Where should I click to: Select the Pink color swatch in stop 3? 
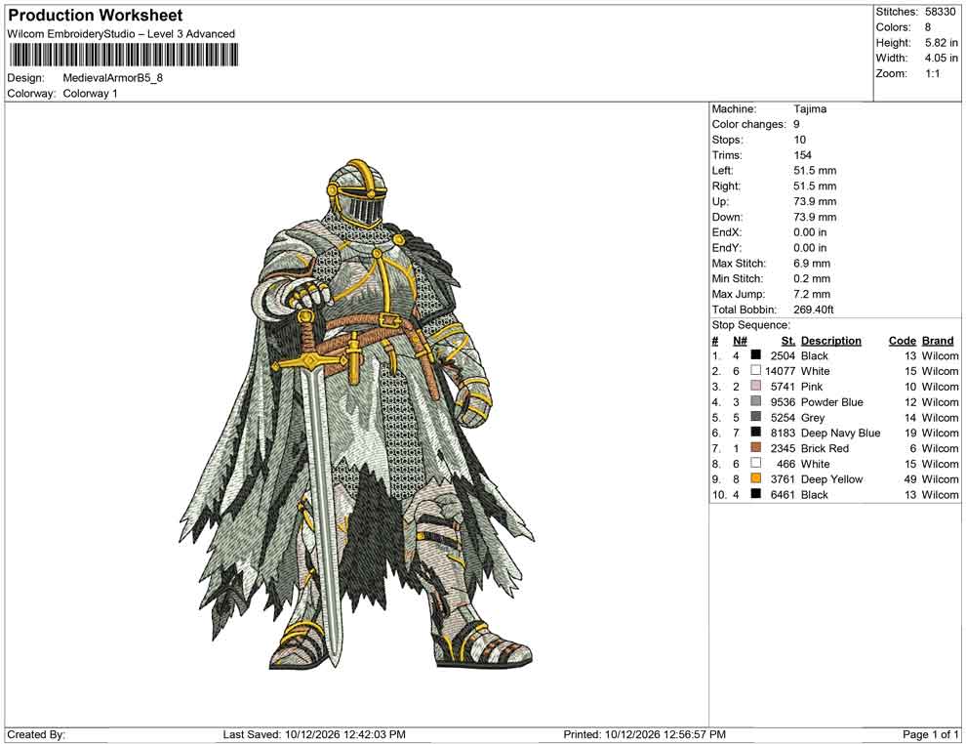(755, 386)
